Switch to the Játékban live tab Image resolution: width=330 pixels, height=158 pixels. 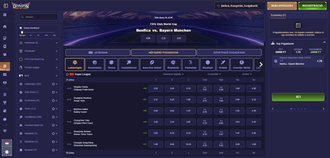coord(98,52)
